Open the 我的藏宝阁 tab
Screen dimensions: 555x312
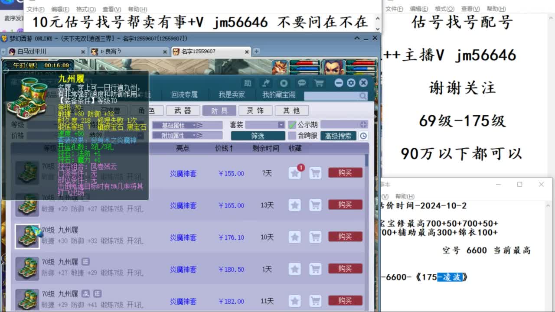click(x=279, y=94)
